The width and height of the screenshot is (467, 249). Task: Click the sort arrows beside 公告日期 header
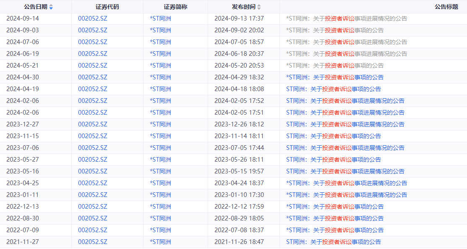(x=51, y=7)
